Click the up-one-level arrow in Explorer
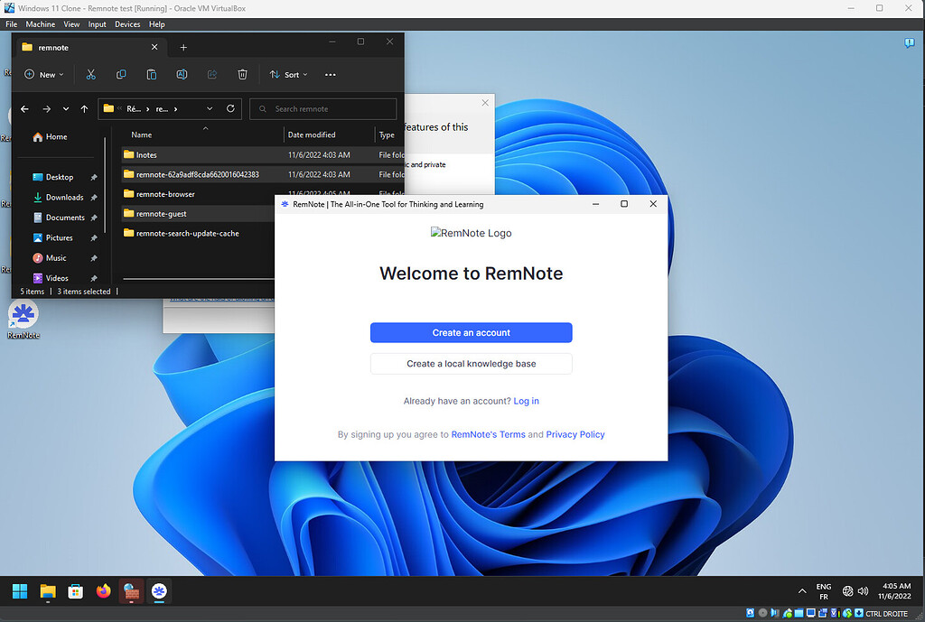925x622 pixels. 84,108
